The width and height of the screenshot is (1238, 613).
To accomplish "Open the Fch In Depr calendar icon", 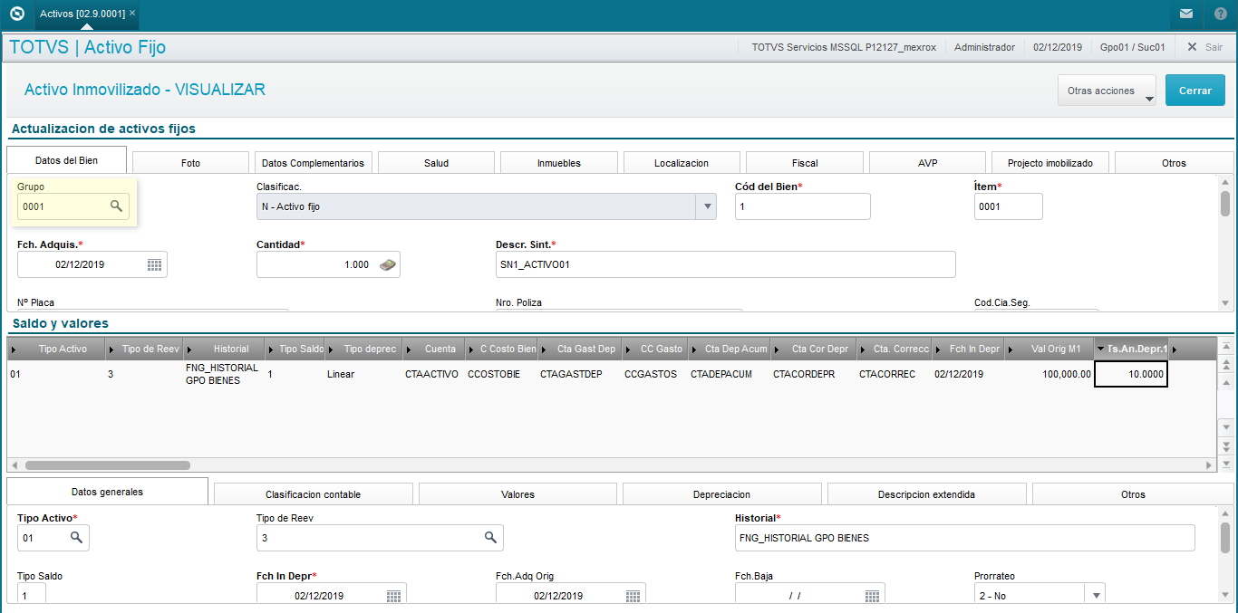I will (x=393, y=596).
